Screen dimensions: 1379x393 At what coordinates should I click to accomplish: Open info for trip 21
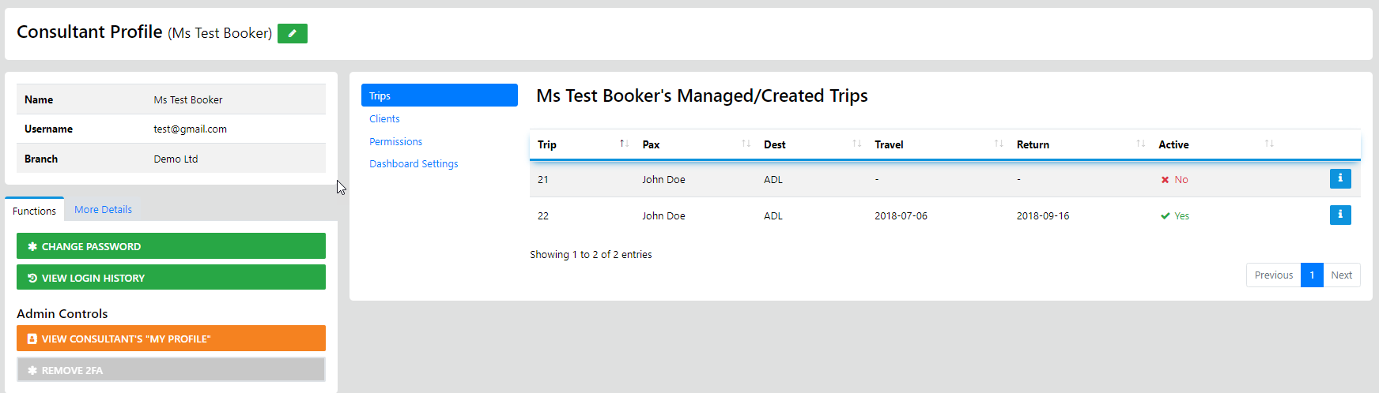coord(1339,179)
